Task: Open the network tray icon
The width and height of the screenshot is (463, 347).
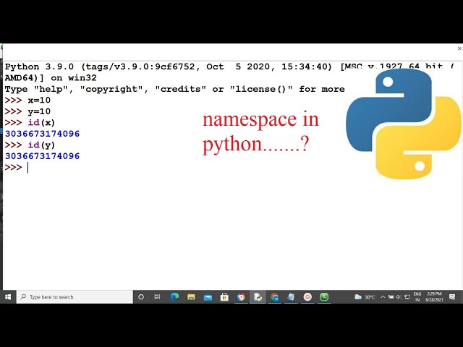Action: [x=407, y=297]
